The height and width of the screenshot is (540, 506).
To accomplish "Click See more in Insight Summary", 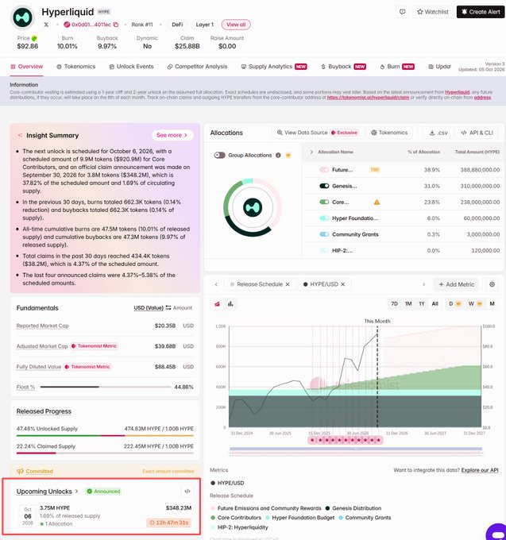I will [172, 135].
